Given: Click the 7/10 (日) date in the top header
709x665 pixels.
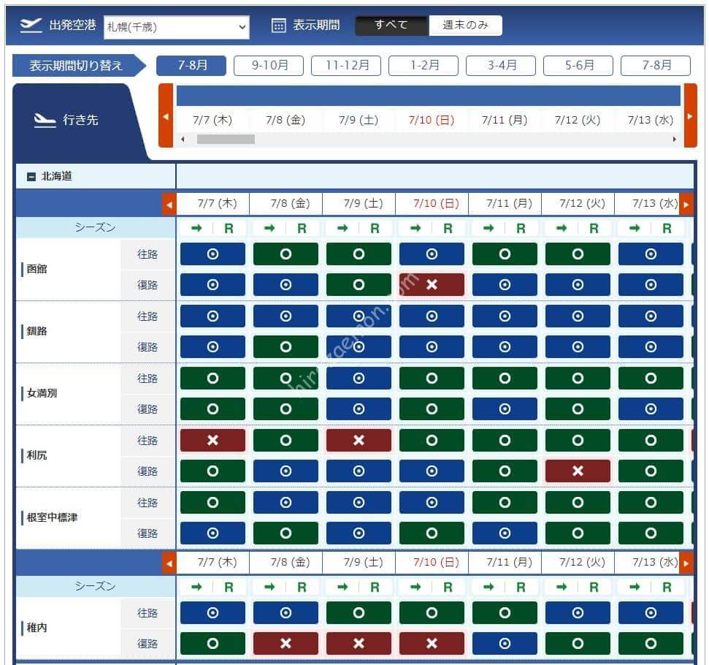Looking at the screenshot, I should 432,120.
